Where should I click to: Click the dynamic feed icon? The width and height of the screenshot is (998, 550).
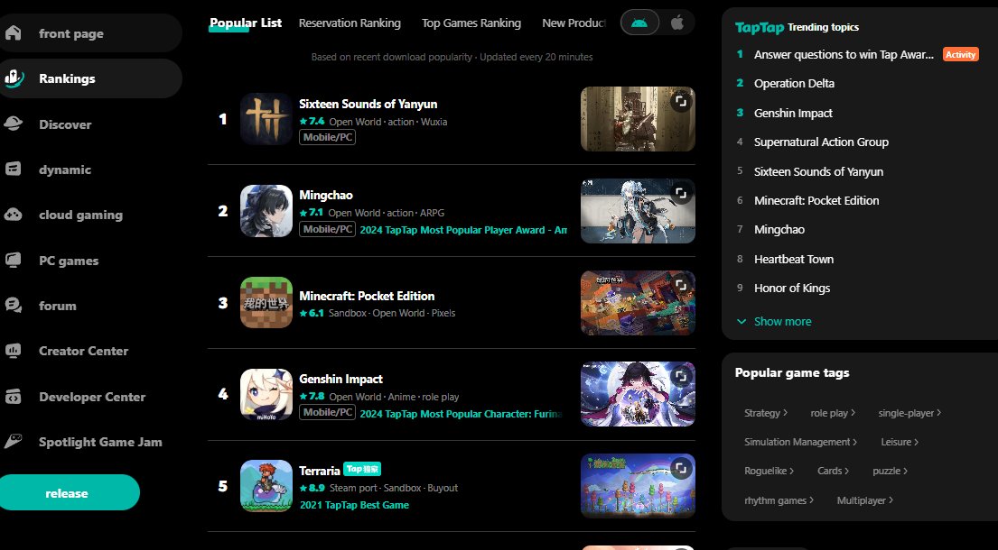click(14, 169)
